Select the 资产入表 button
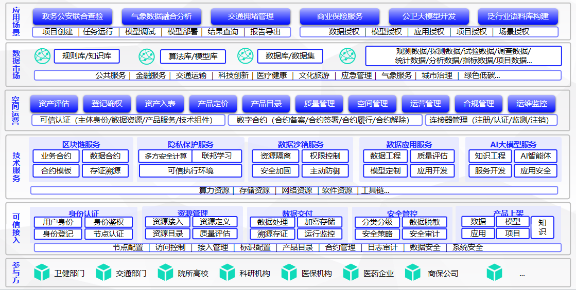 160,104
